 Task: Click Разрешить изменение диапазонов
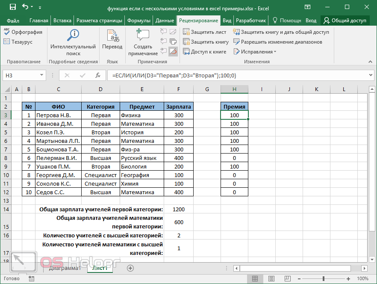tap(278, 42)
